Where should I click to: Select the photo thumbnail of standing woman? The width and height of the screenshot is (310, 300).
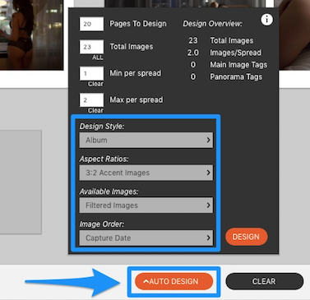[x=31, y=35]
